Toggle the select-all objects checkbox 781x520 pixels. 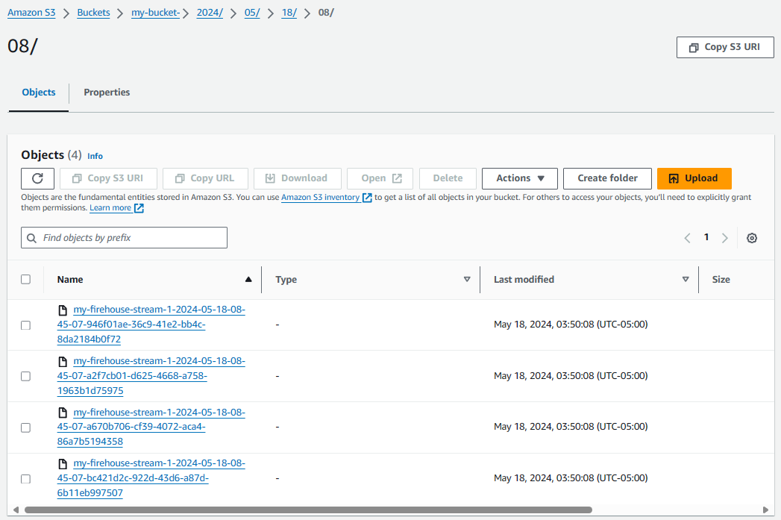[x=26, y=280]
